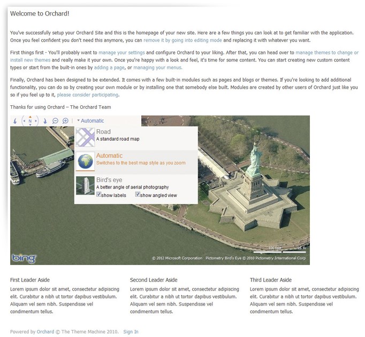
Task: Follow the adding a page link
Action: click(x=109, y=68)
